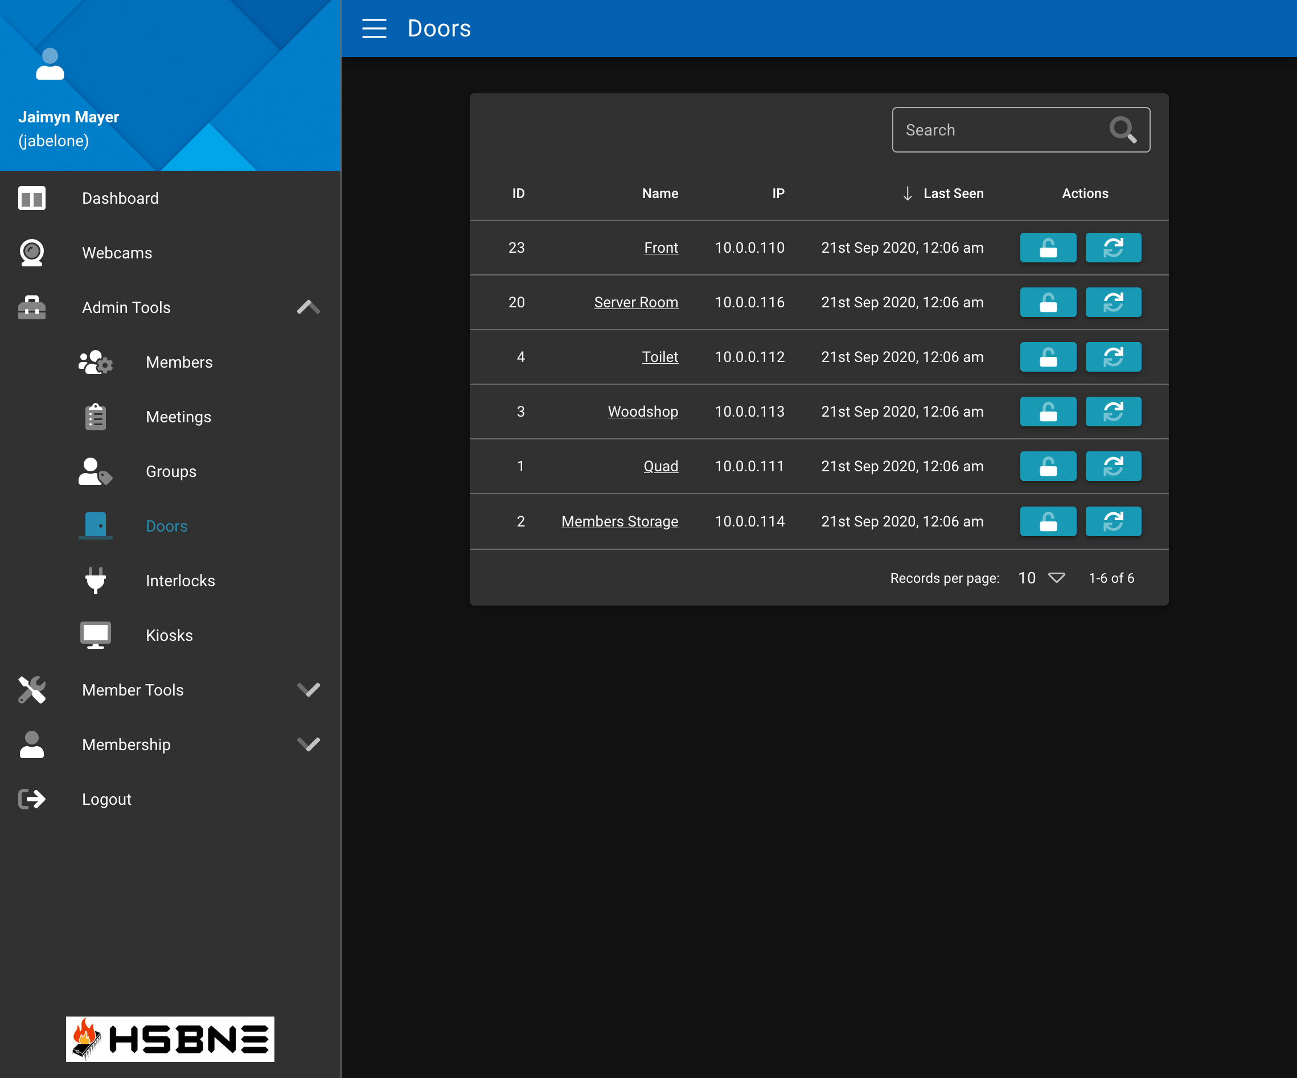
Task: Sort table by Last Seen column
Action: (x=953, y=194)
